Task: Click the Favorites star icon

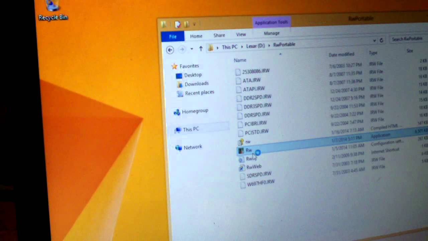Action: click(174, 66)
